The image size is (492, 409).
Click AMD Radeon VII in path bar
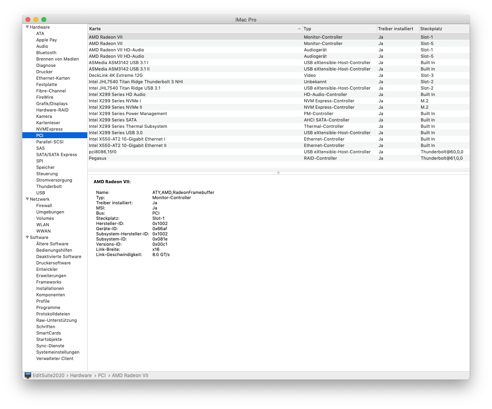coord(130,376)
